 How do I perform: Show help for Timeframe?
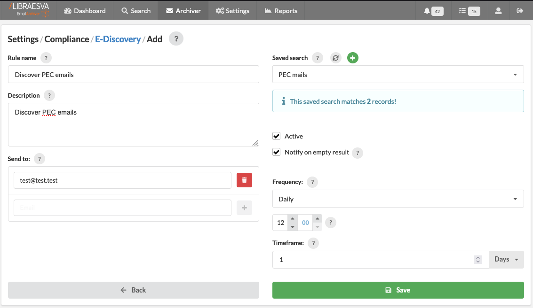click(313, 243)
